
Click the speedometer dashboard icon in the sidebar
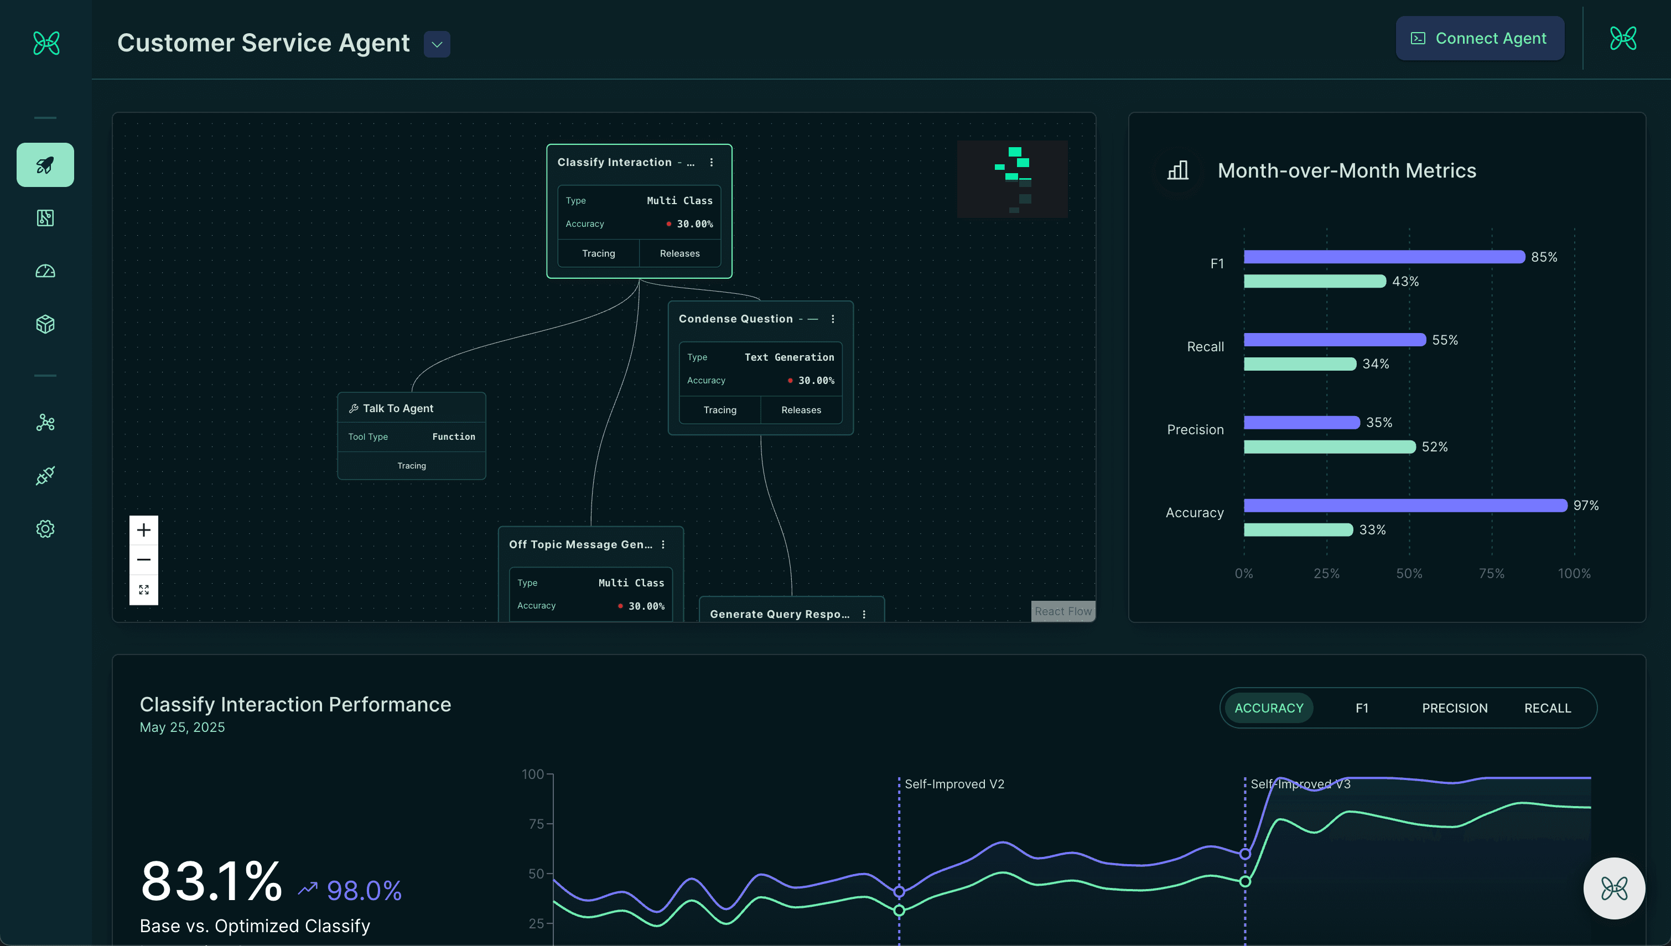[44, 271]
